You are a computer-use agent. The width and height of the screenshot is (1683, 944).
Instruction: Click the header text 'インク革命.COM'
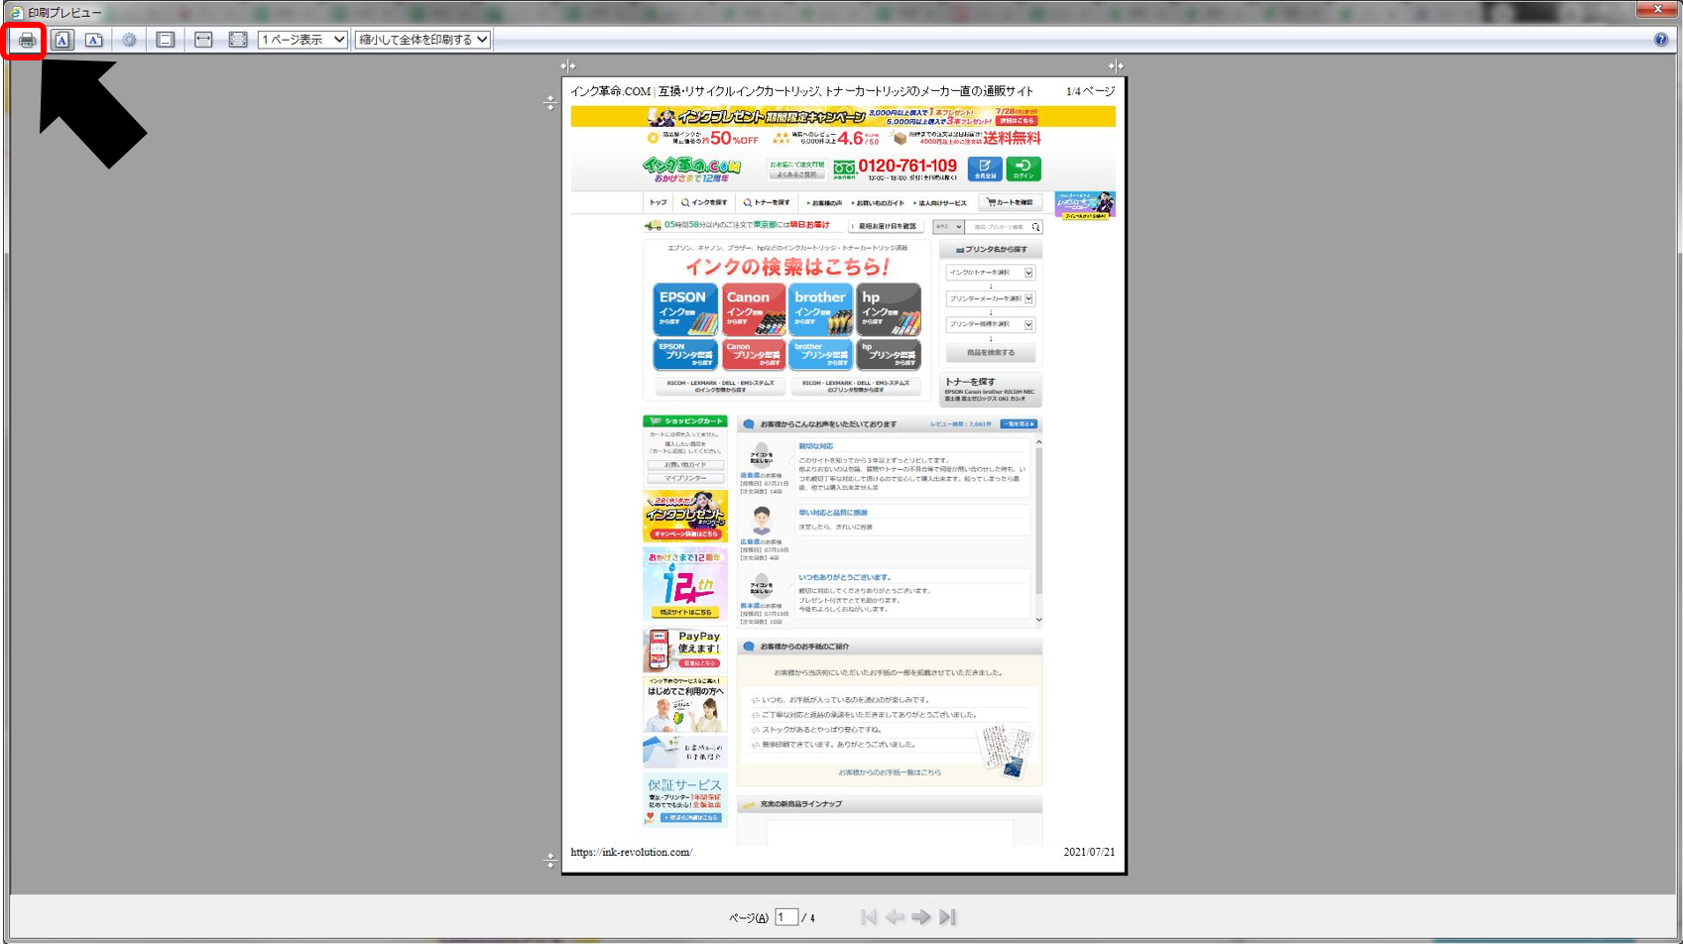(611, 91)
